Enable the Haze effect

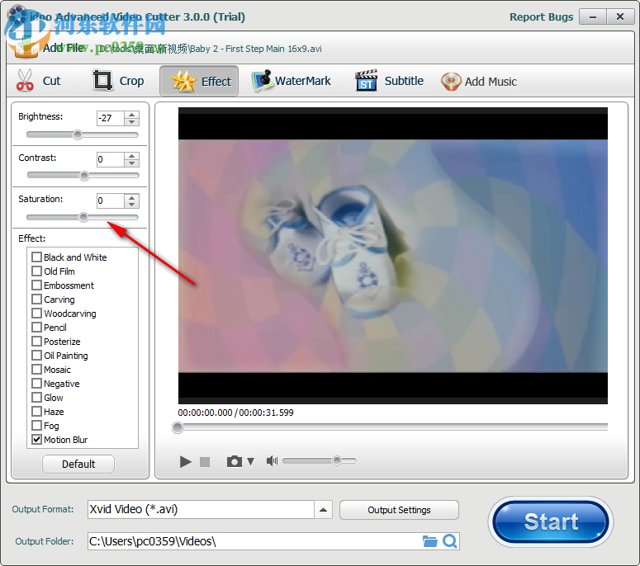tap(36, 412)
